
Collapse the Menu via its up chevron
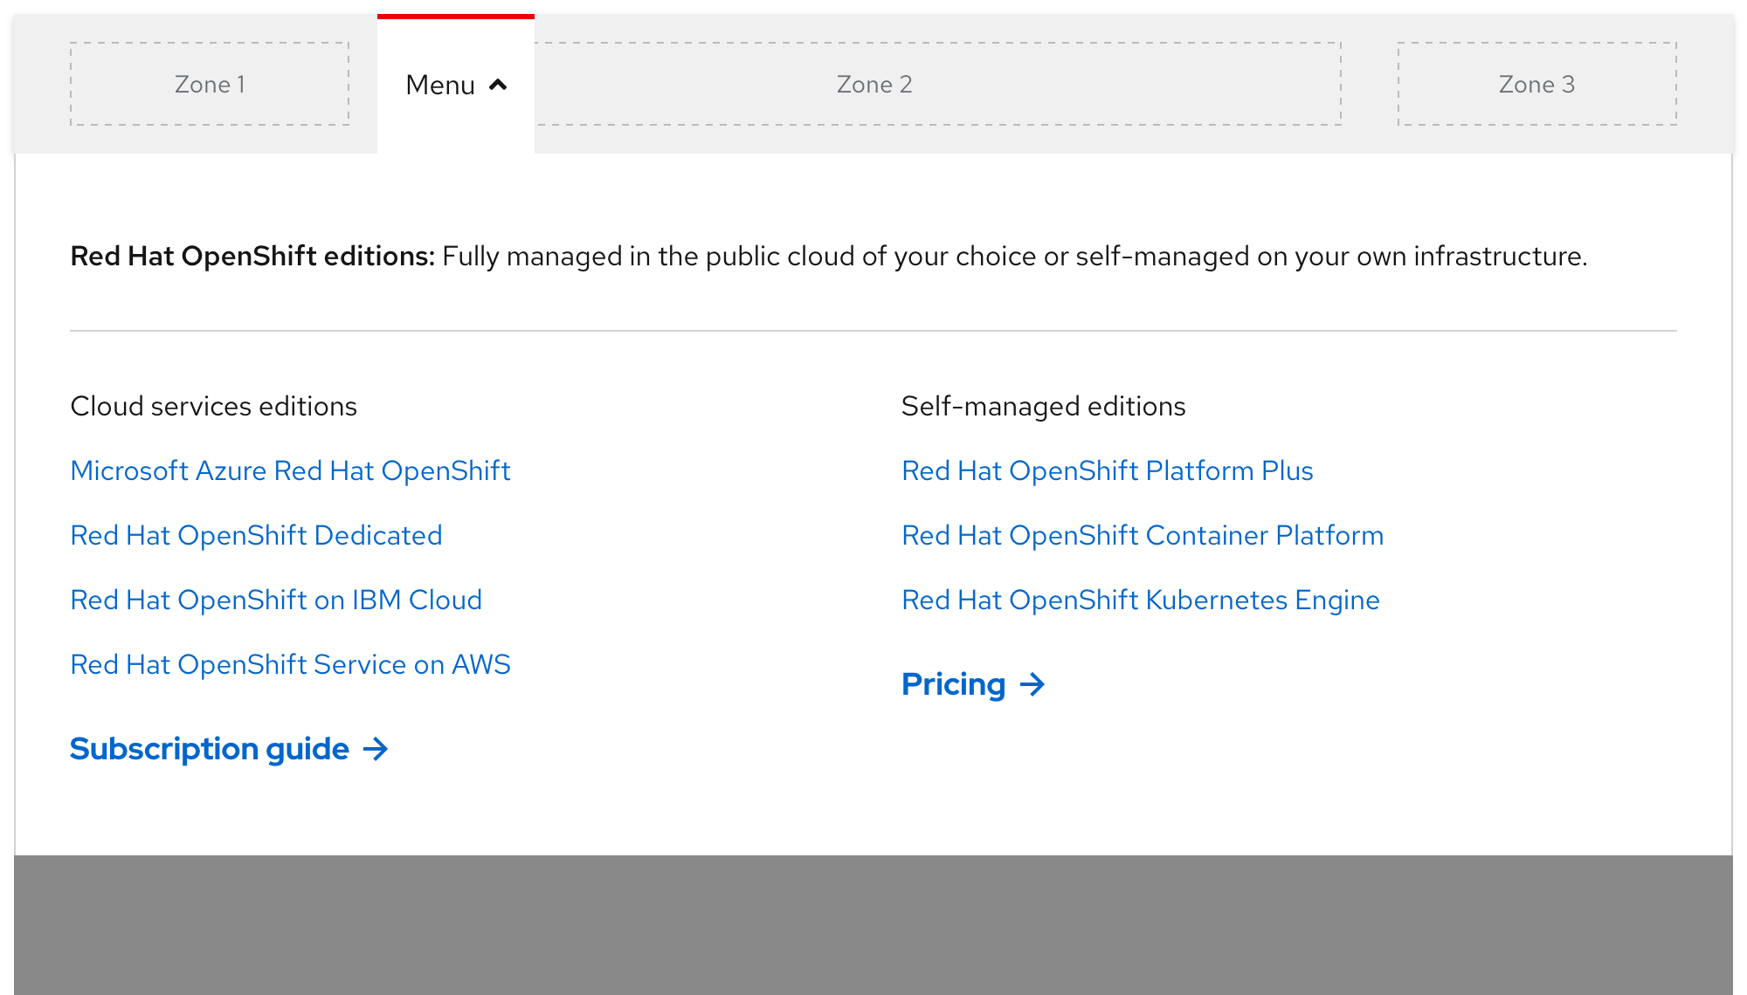[x=498, y=85]
